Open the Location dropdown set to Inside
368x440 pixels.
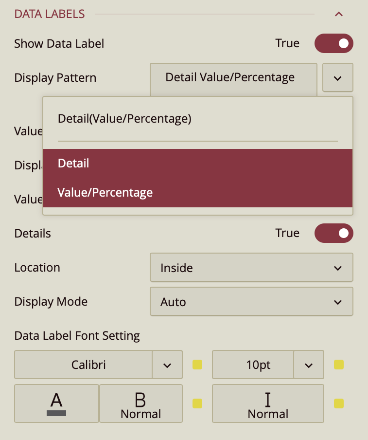click(x=251, y=268)
